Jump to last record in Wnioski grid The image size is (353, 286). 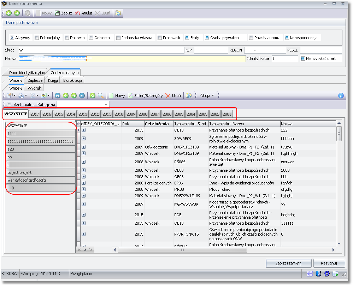[x=82, y=96]
